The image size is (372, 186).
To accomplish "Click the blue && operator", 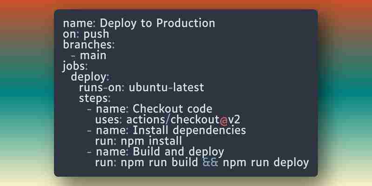I will (x=210, y=163).
